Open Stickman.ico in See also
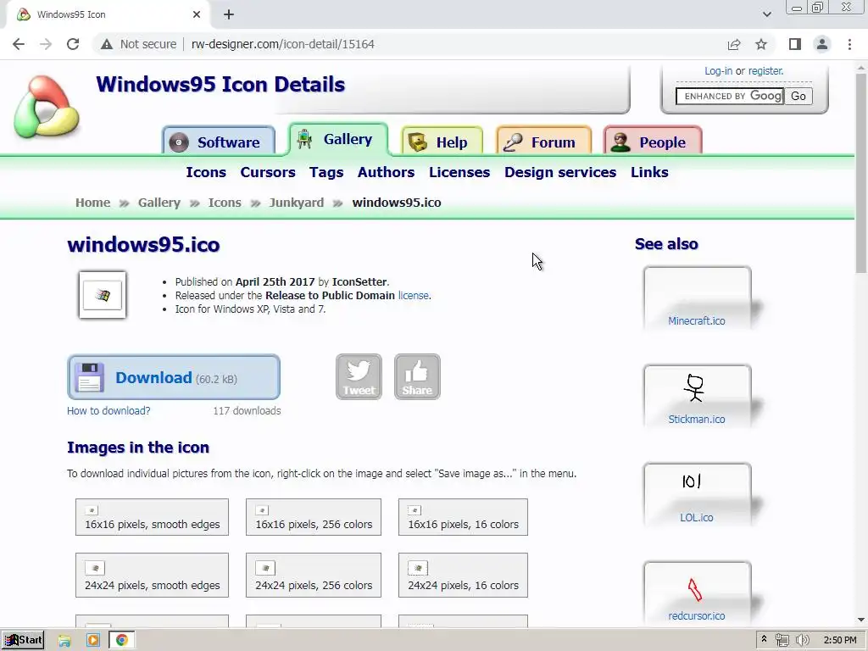868x651 pixels. pos(697,420)
